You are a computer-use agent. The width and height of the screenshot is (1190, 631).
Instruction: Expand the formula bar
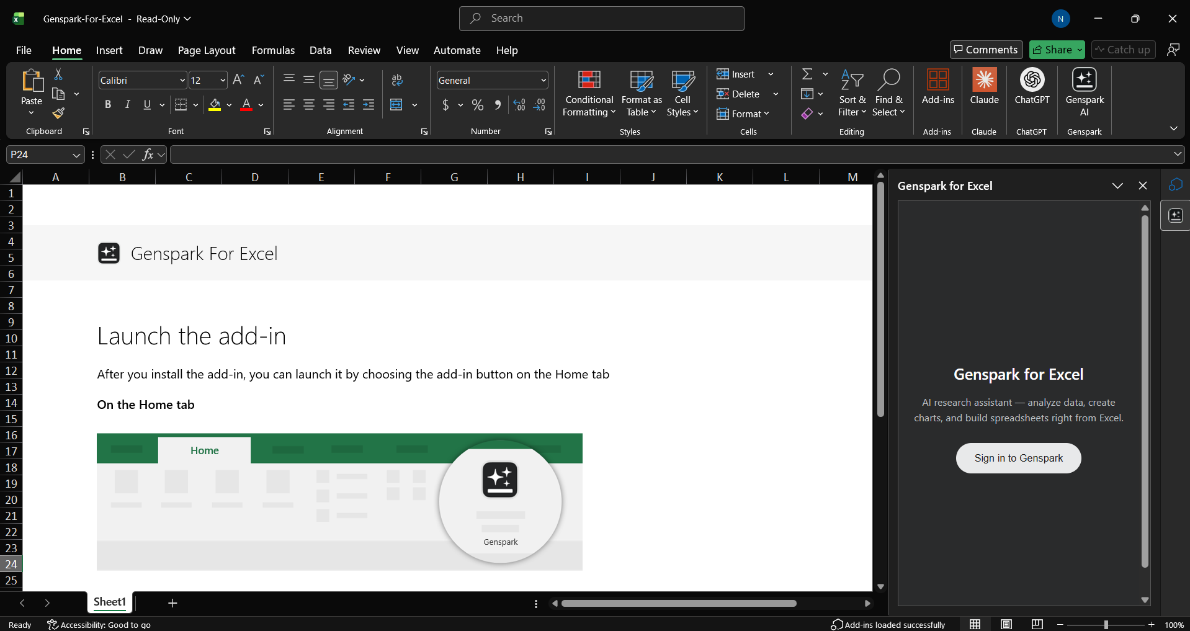[1178, 154]
